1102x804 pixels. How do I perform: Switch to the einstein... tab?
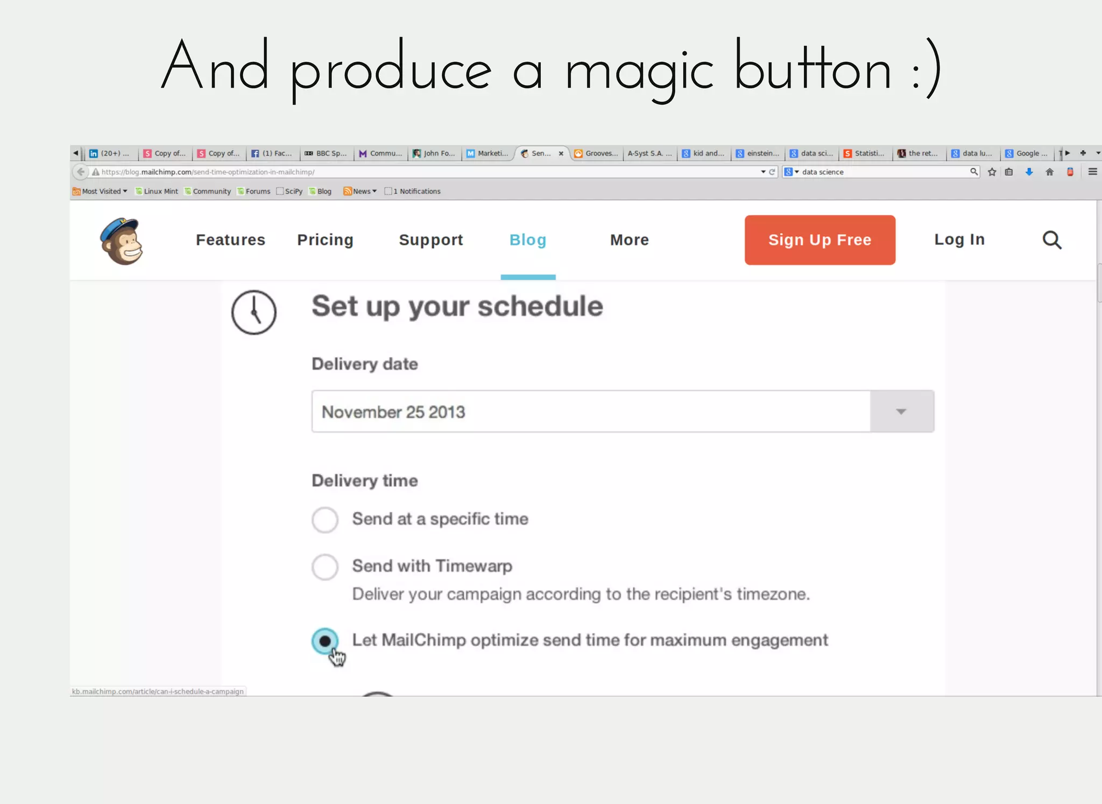758,153
